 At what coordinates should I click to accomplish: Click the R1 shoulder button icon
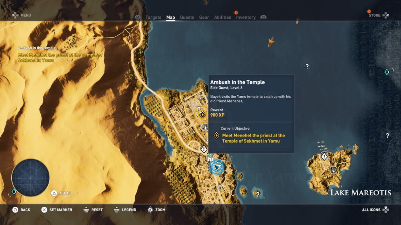264,17
